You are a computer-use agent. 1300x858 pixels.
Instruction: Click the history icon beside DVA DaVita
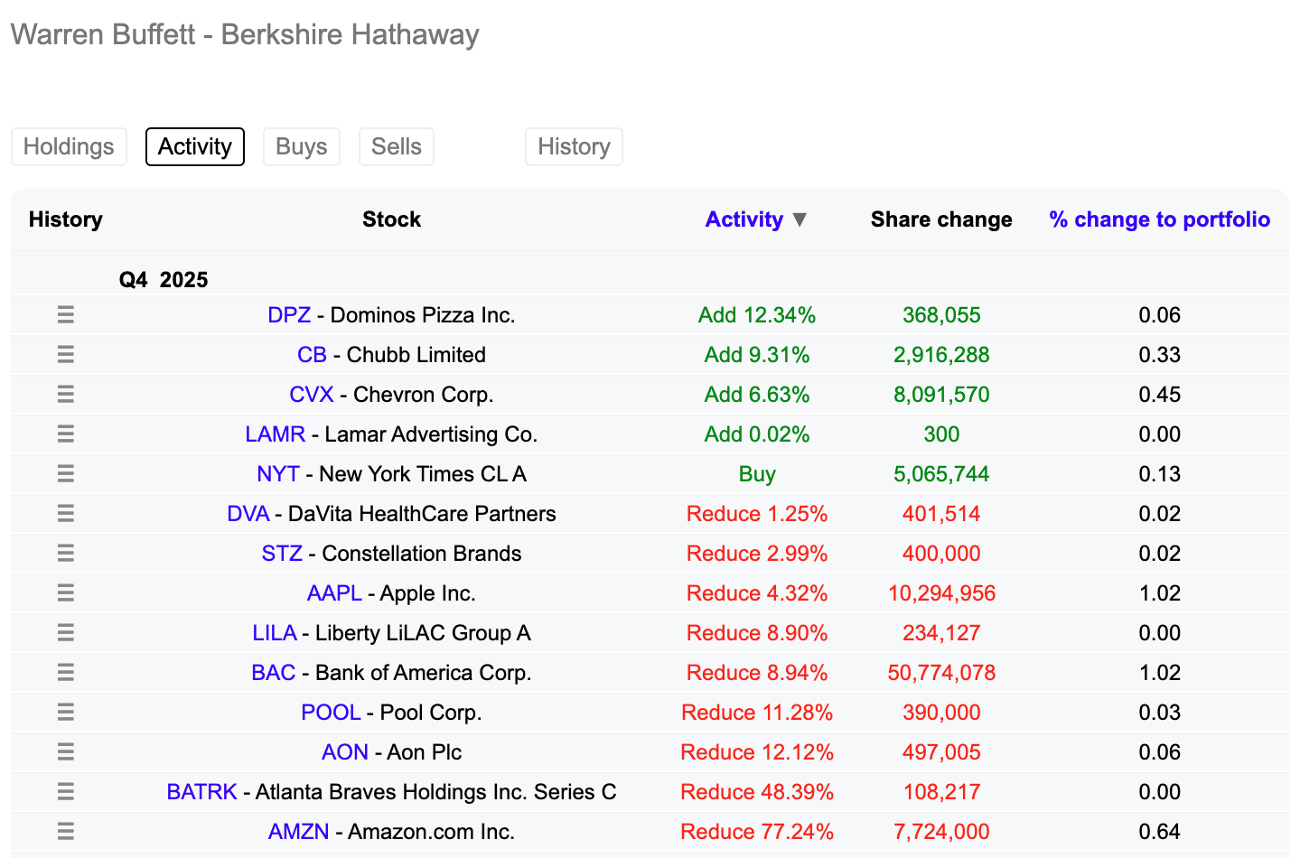click(65, 513)
